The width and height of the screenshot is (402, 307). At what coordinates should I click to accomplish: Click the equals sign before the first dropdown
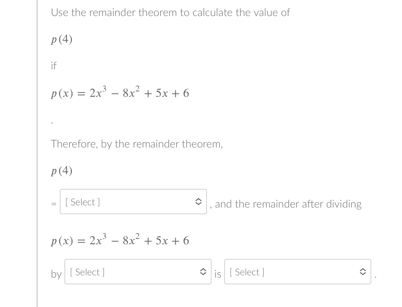53,204
